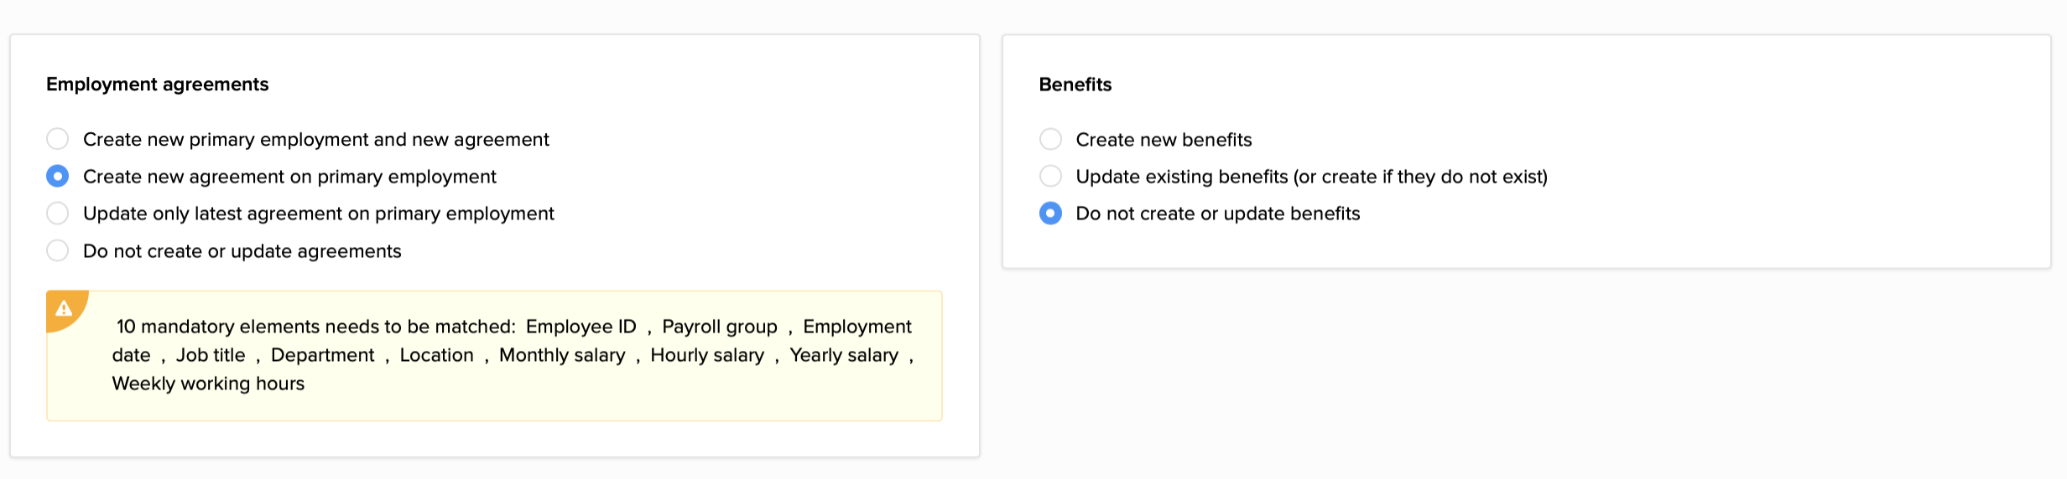Image resolution: width=2067 pixels, height=479 pixels.
Task: Click 'Location' in the warning notice
Action: pos(436,355)
